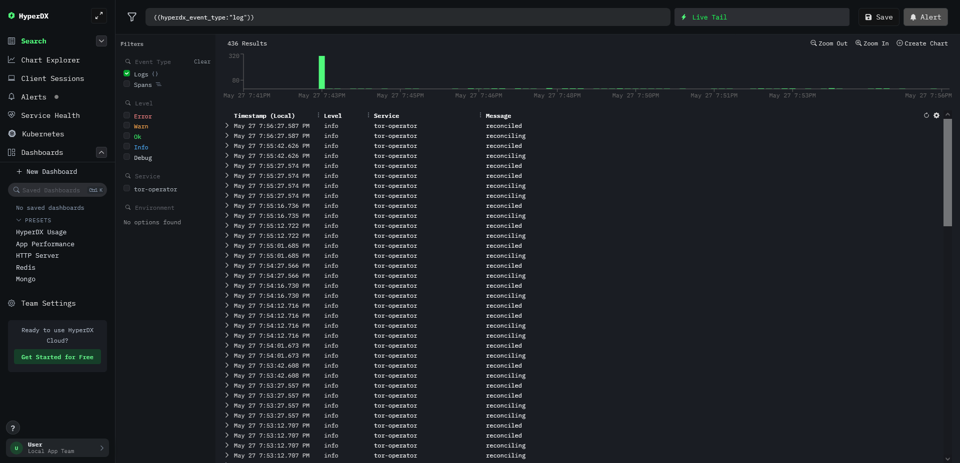Click the Create Chart plus icon
Screen dimensions: 960x463
point(899,43)
